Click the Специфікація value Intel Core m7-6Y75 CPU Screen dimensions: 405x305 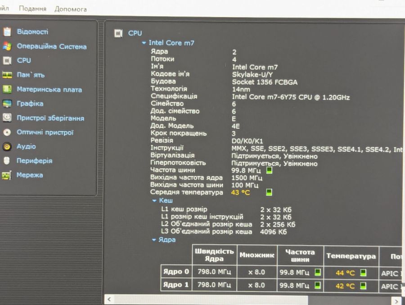click(291, 97)
